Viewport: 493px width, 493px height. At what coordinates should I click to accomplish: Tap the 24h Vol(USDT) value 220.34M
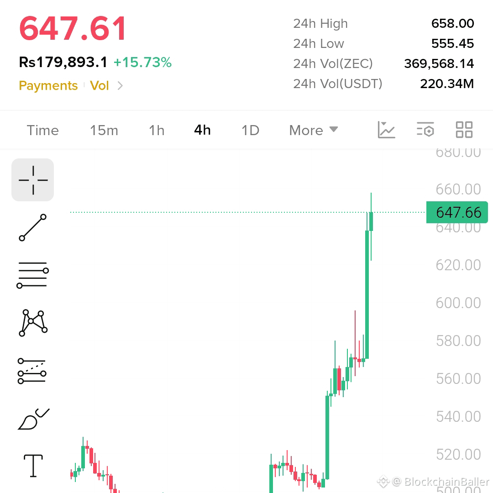click(x=447, y=84)
